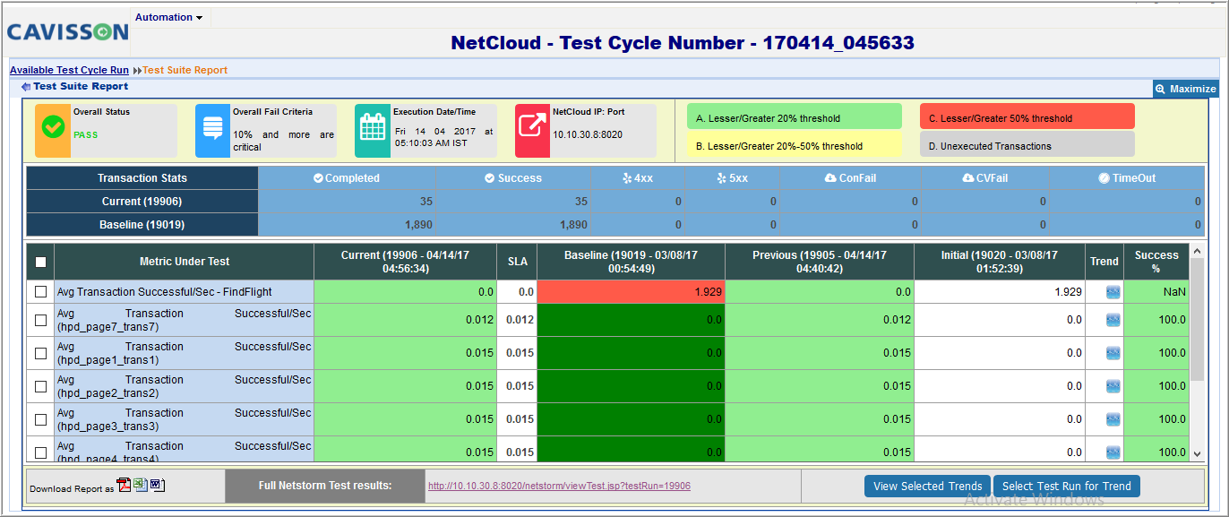Click the yellow 20%-50% threshold legend swatch
Viewport: 1229px width, 517px height.
(x=794, y=145)
